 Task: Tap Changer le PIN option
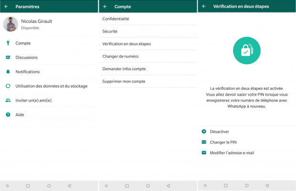tap(223, 142)
